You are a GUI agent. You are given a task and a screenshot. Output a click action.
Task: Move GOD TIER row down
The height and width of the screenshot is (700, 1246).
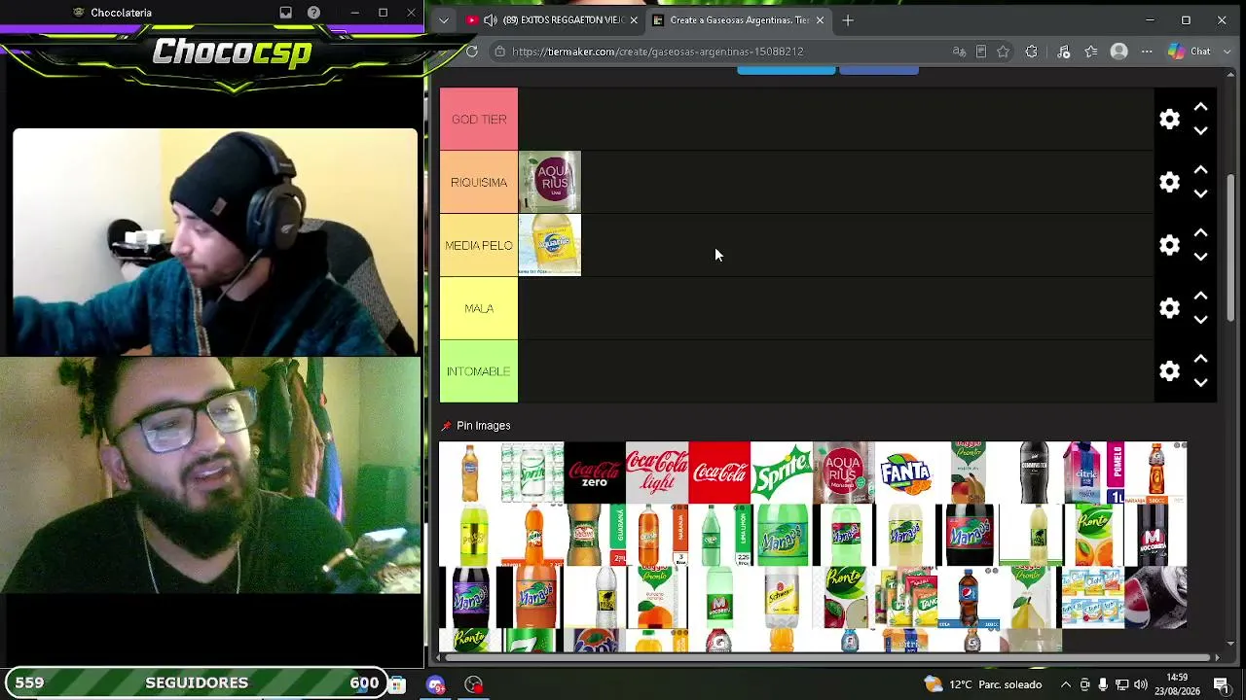(1201, 131)
